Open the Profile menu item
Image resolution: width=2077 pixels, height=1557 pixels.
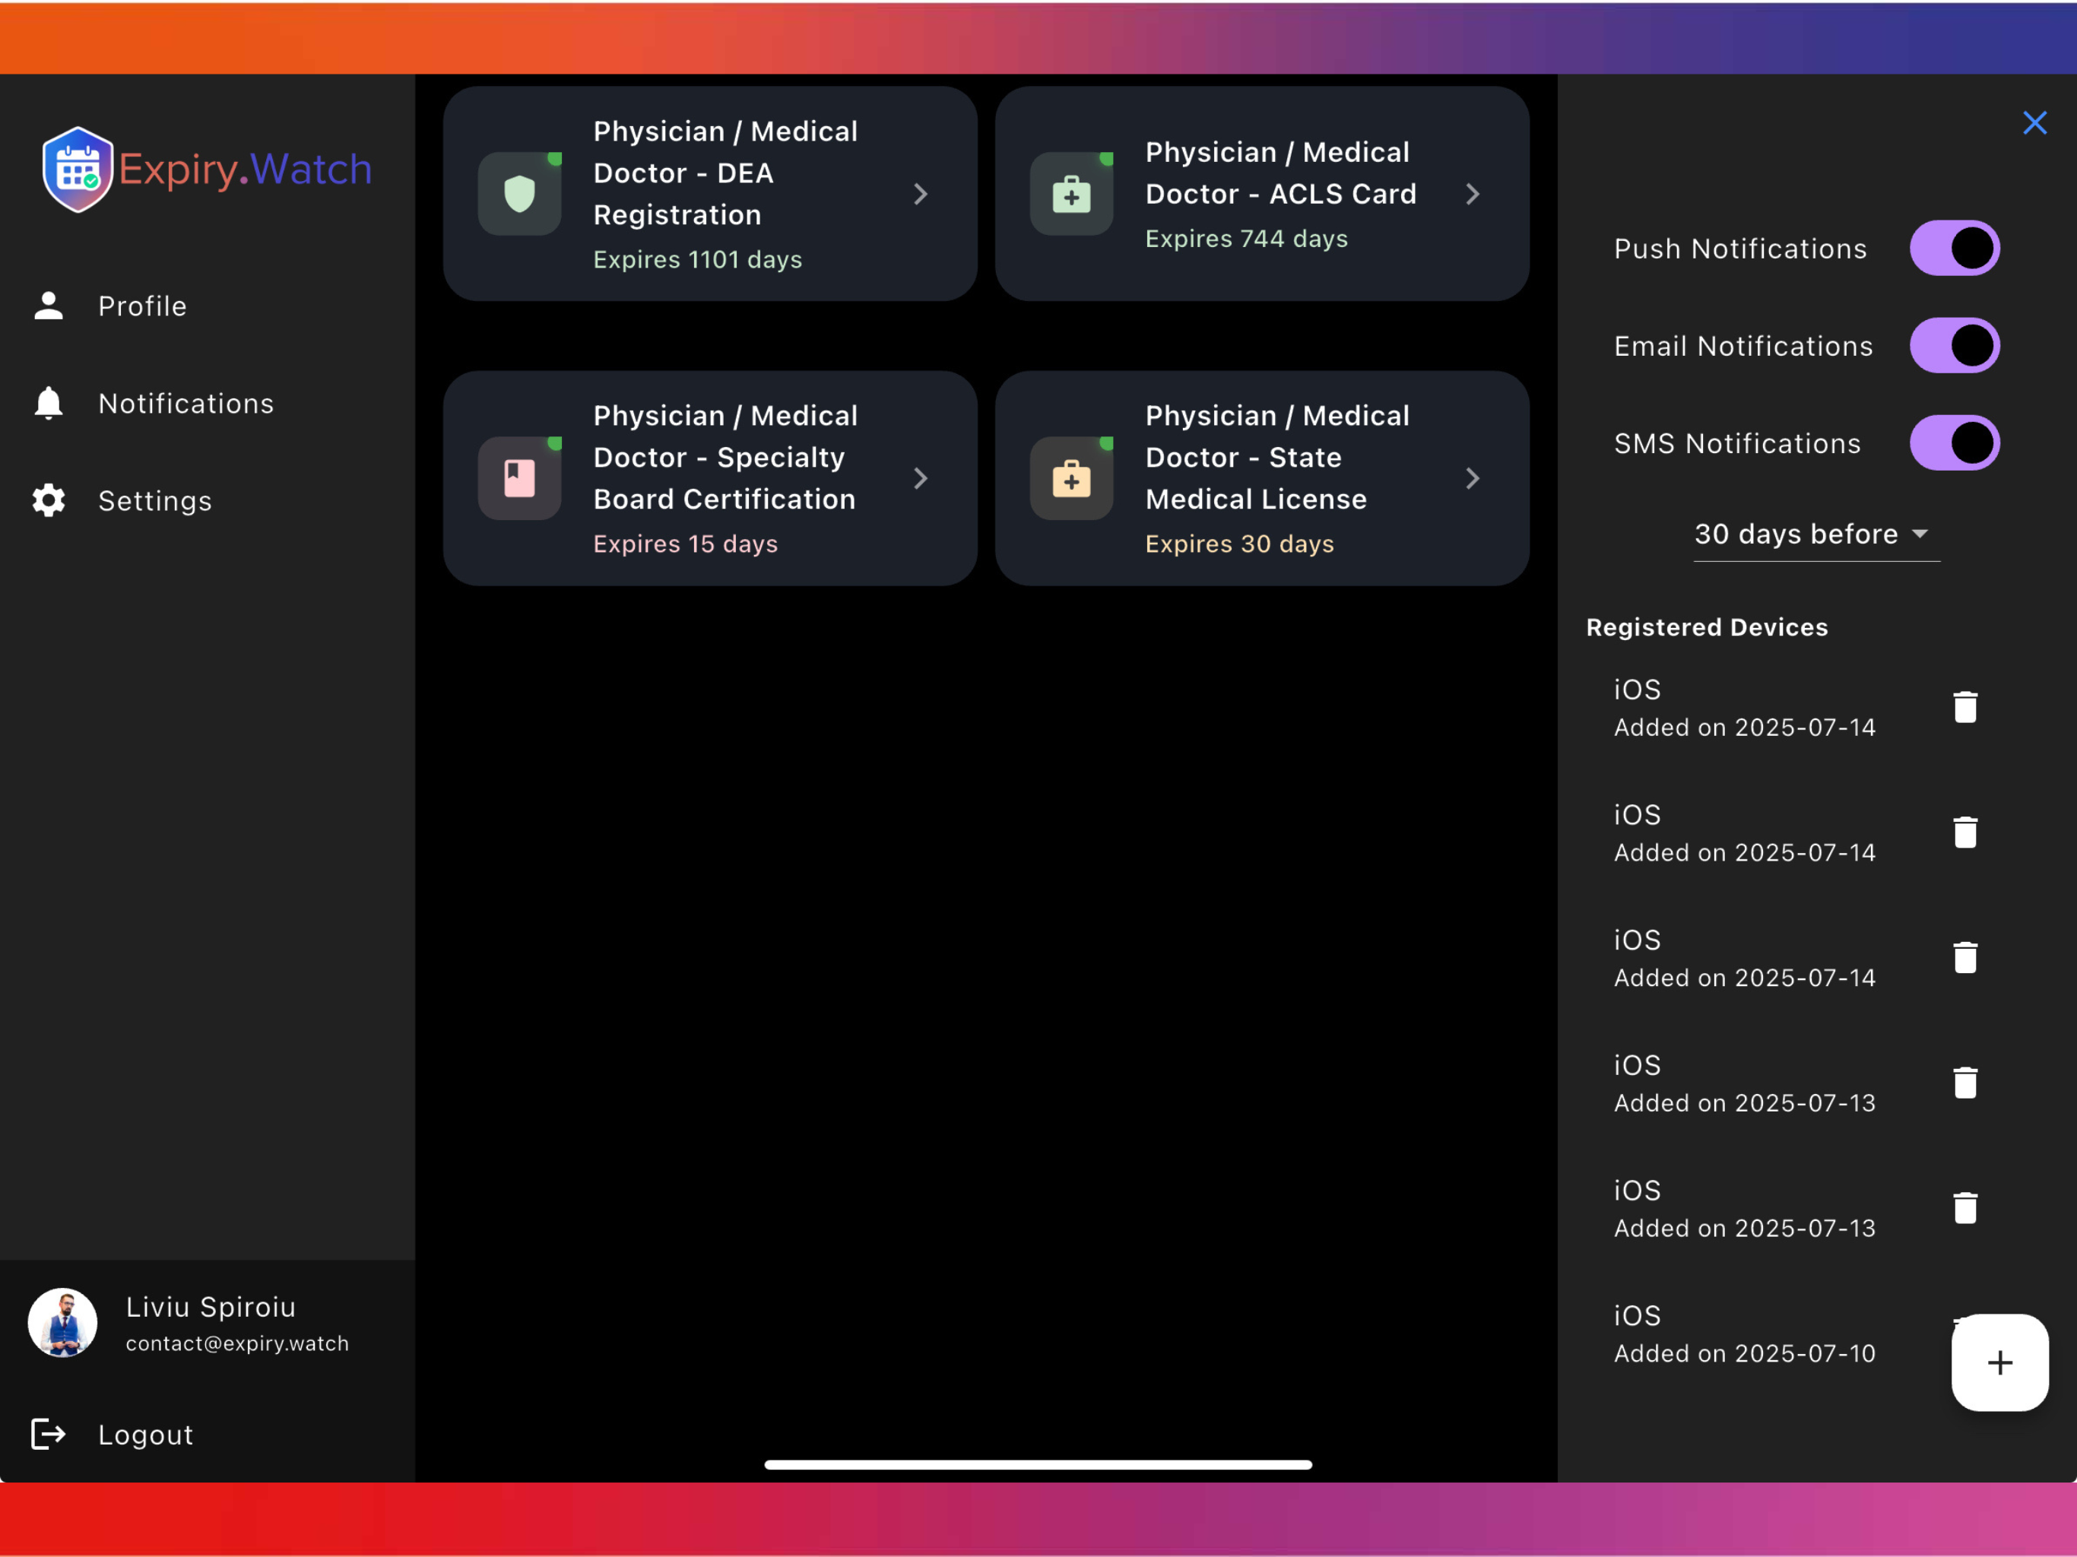point(208,306)
